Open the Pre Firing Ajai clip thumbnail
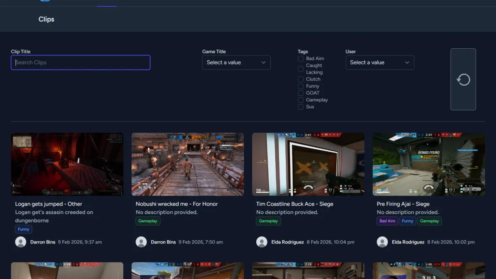The height and width of the screenshot is (279, 496). [429, 164]
